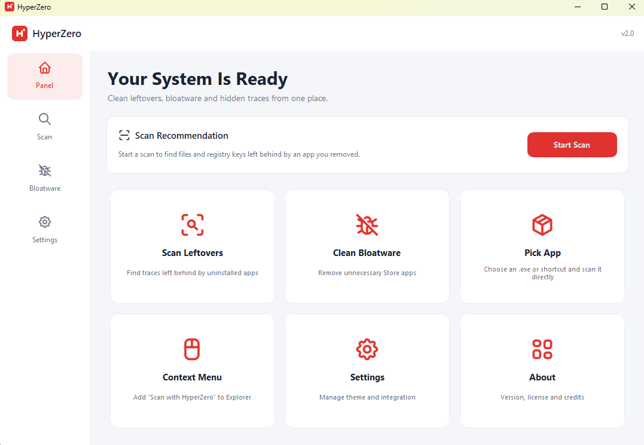644x445 pixels.
Task: Click the HyperZero header name text
Action: pyautogui.click(x=57, y=33)
